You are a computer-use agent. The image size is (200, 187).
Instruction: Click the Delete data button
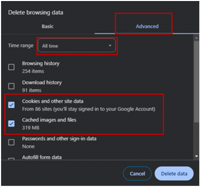coord(174,173)
